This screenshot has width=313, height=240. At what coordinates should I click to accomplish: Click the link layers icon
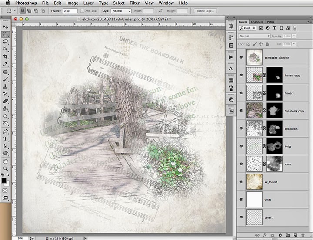(x=257, y=235)
